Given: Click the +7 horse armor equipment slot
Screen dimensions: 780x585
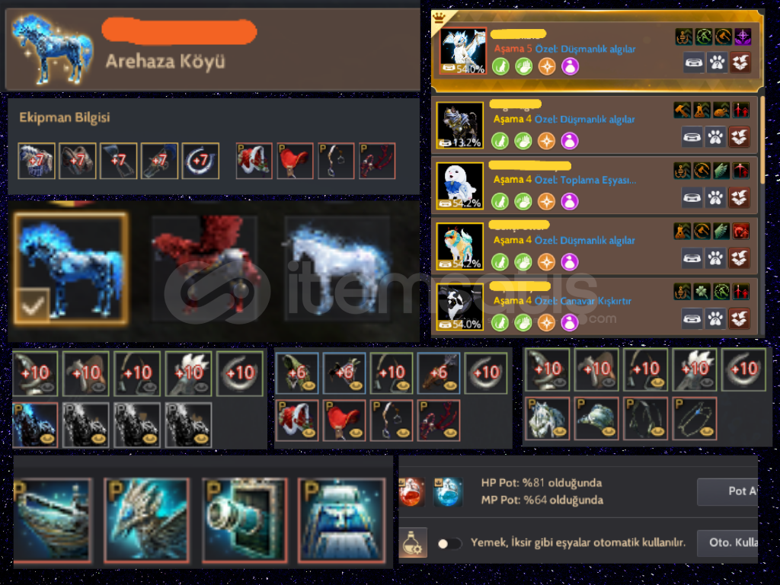Looking at the screenshot, I should pyautogui.click(x=37, y=161).
